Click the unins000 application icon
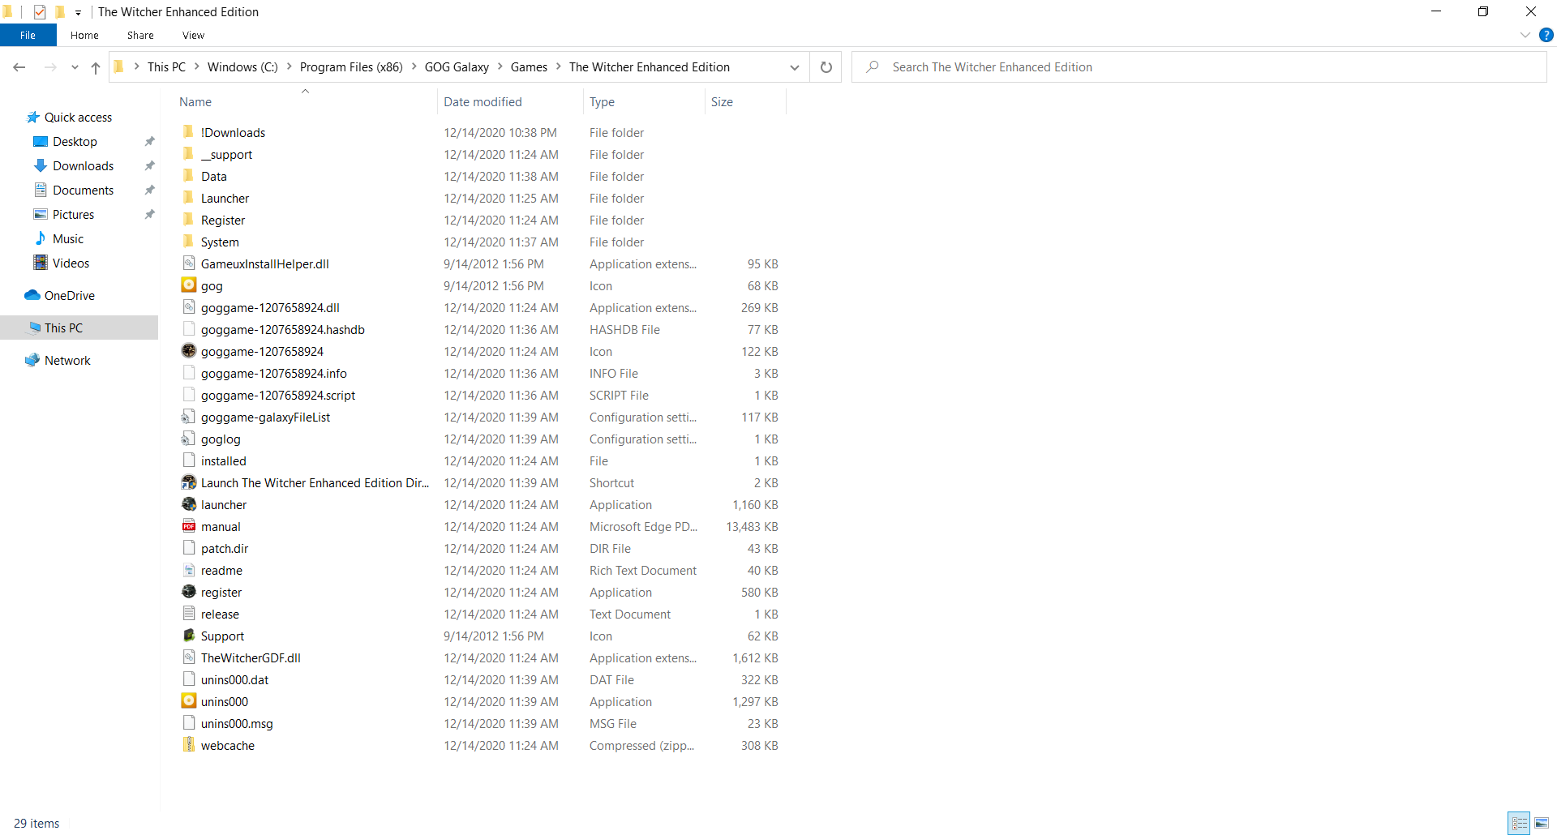 pos(188,701)
